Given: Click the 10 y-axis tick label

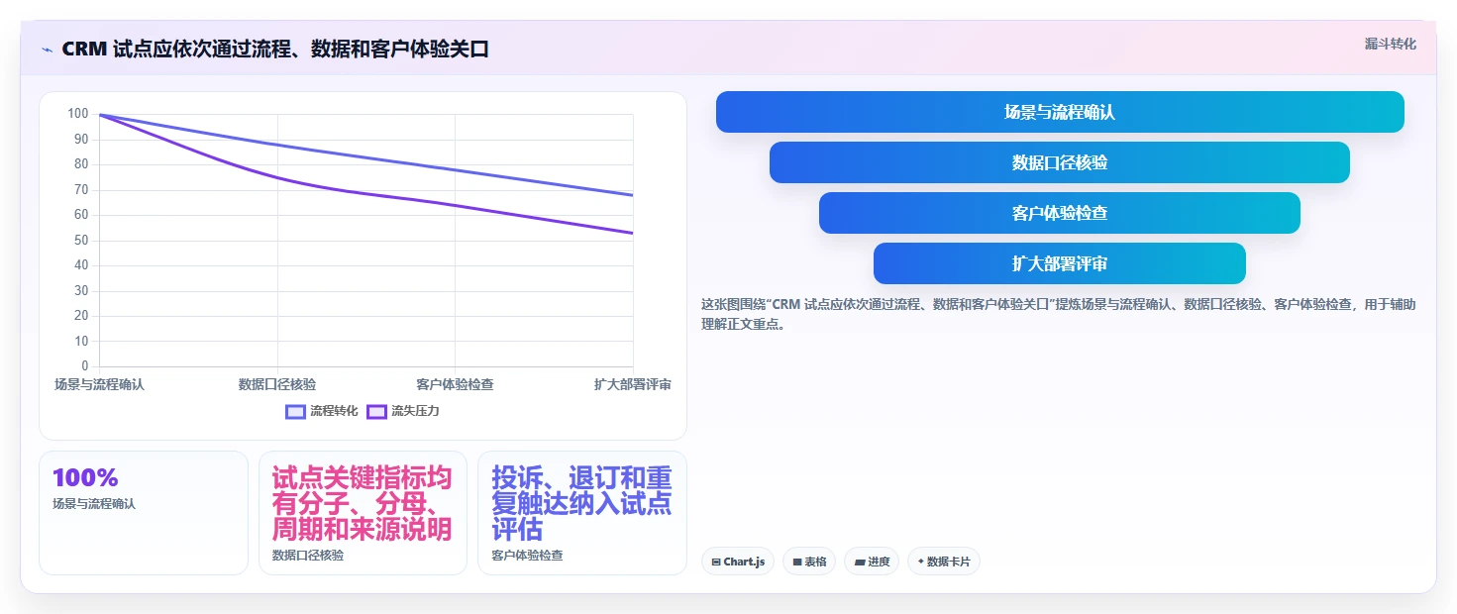Looking at the screenshot, I should (81, 342).
